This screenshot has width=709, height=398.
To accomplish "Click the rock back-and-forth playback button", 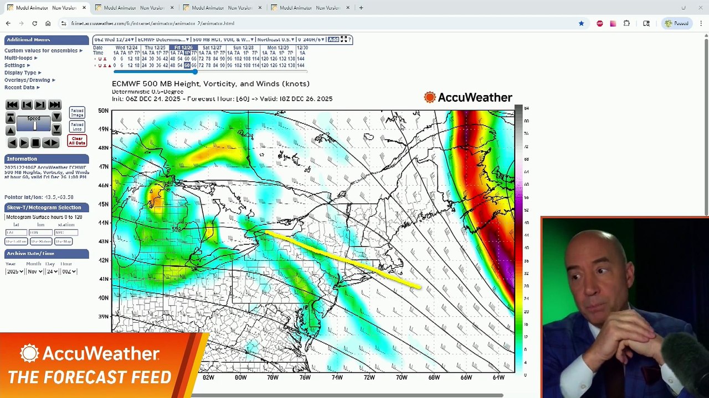I will click(x=50, y=143).
